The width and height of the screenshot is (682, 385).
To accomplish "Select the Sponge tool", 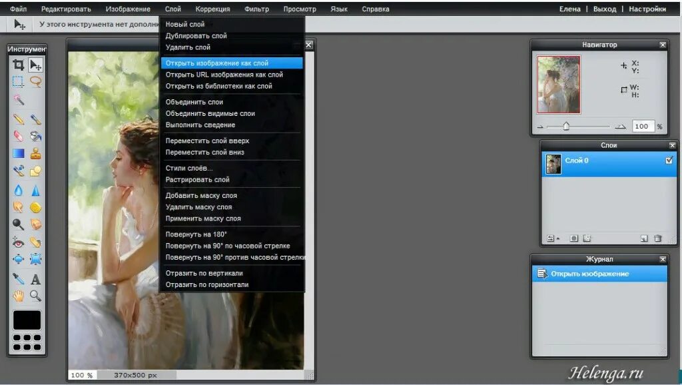I will [35, 207].
